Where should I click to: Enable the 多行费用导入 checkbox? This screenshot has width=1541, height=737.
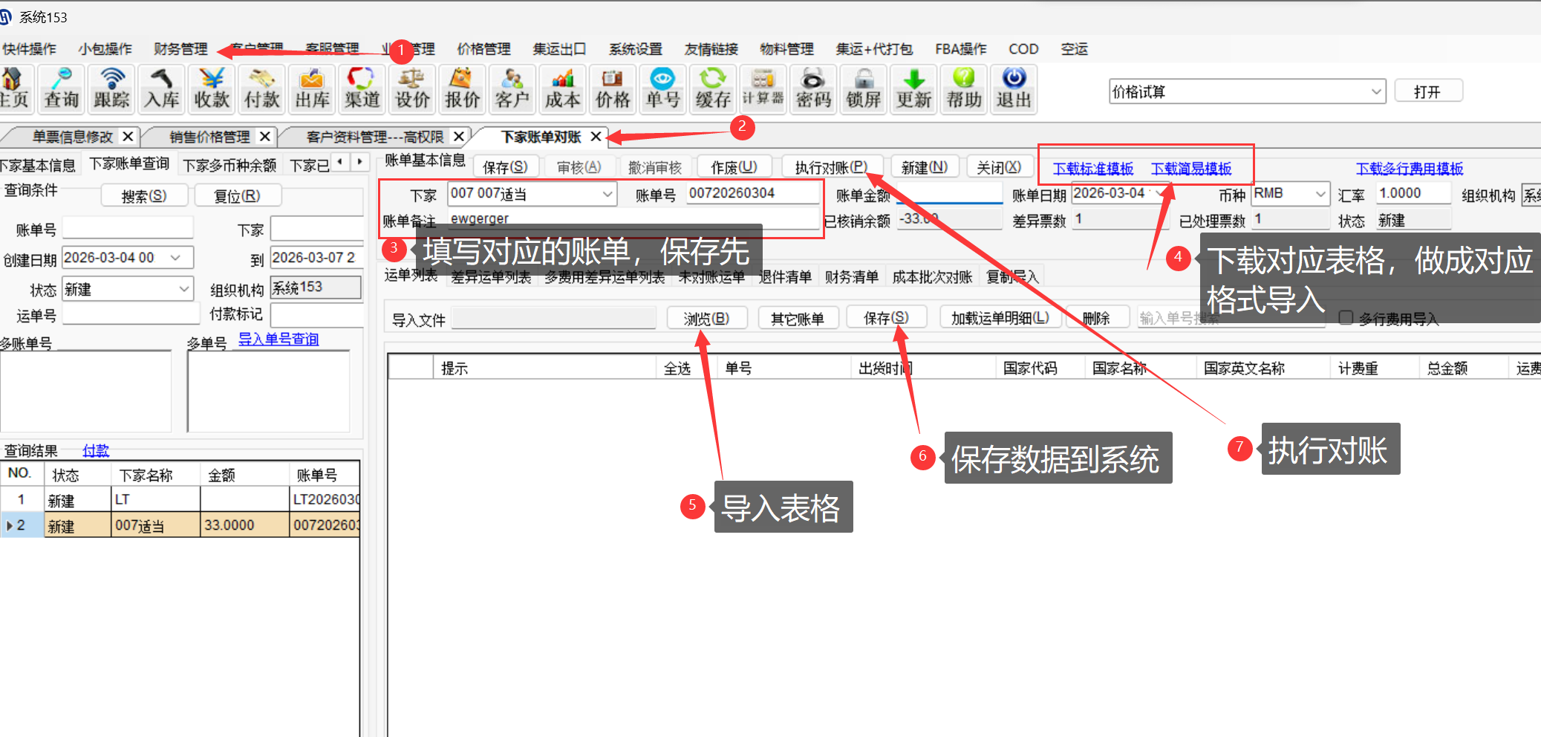(1346, 318)
